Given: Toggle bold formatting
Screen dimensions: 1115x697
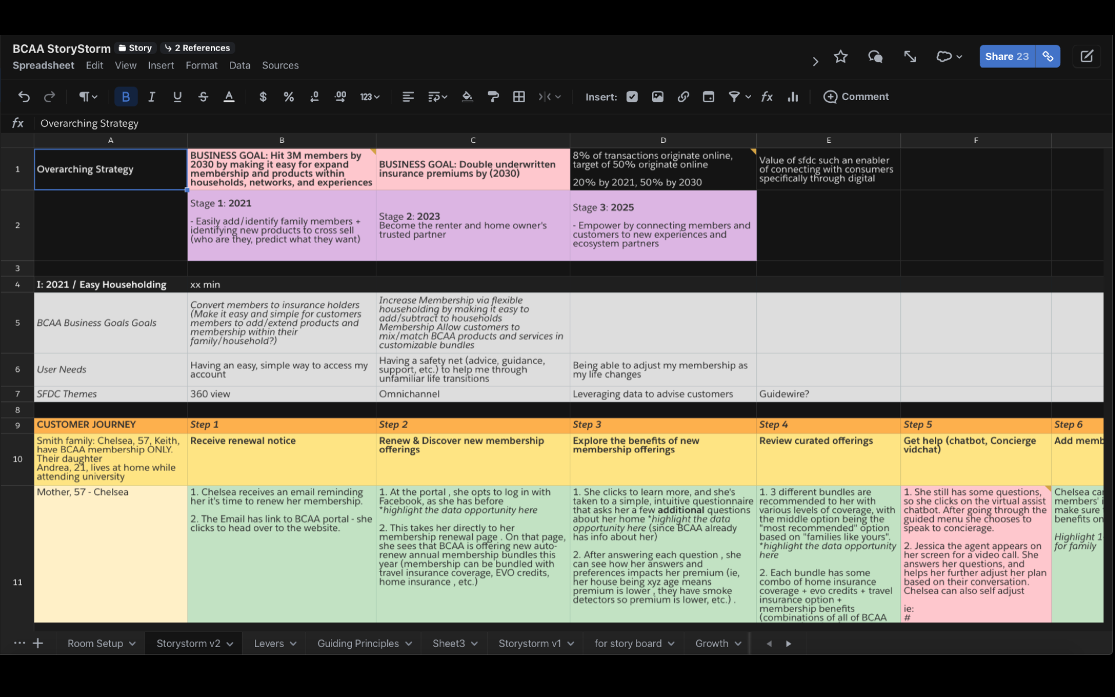Looking at the screenshot, I should (126, 97).
